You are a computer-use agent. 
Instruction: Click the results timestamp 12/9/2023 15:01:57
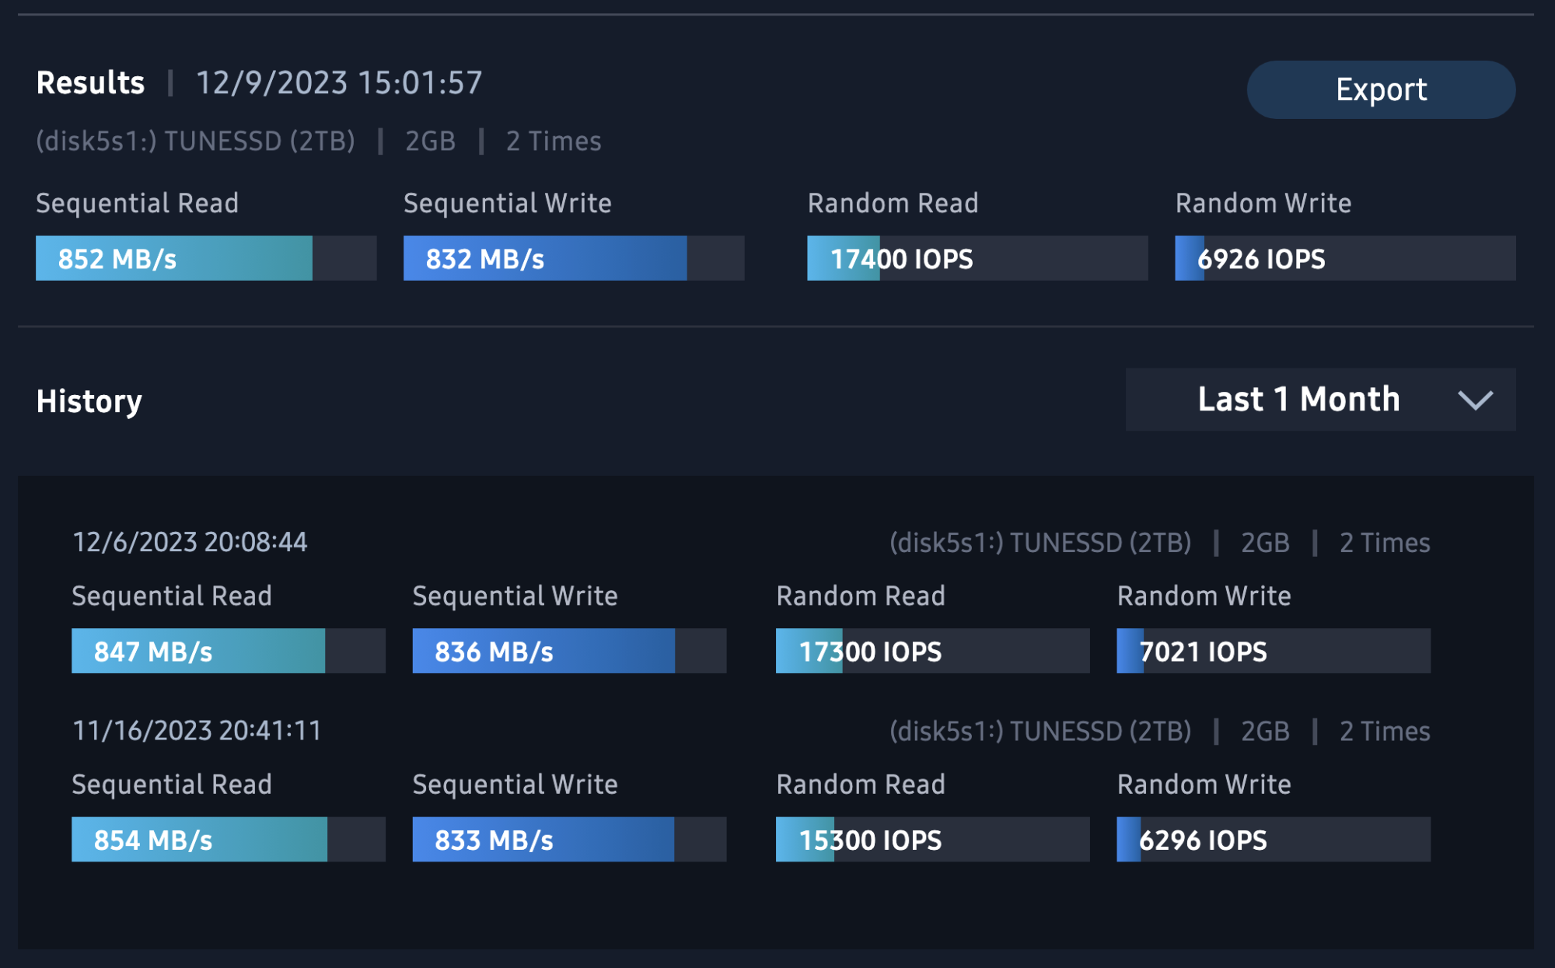[339, 82]
